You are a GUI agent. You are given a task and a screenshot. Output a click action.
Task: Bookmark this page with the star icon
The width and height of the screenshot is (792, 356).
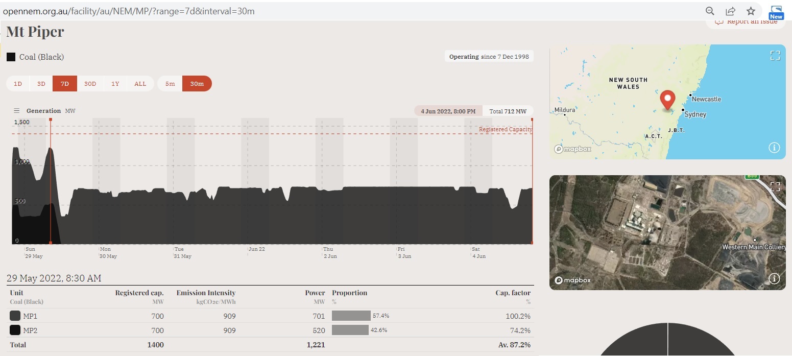coord(751,11)
